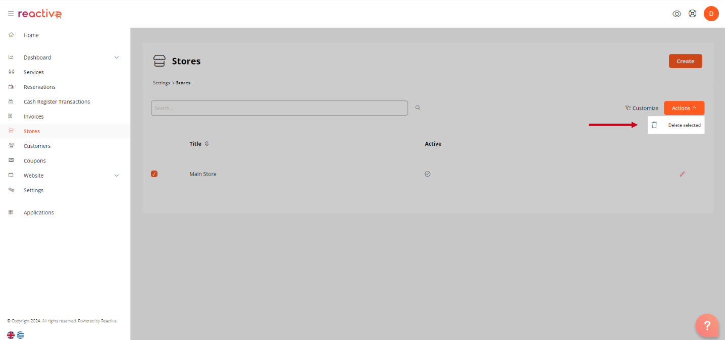
Task: Click the Stores breadcrumb item
Action: coord(183,83)
